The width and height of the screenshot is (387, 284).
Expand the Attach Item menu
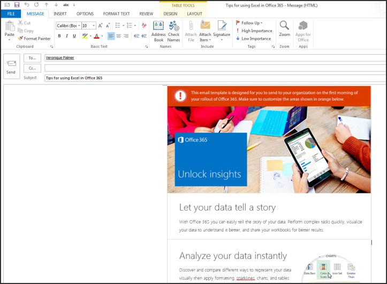(205, 38)
